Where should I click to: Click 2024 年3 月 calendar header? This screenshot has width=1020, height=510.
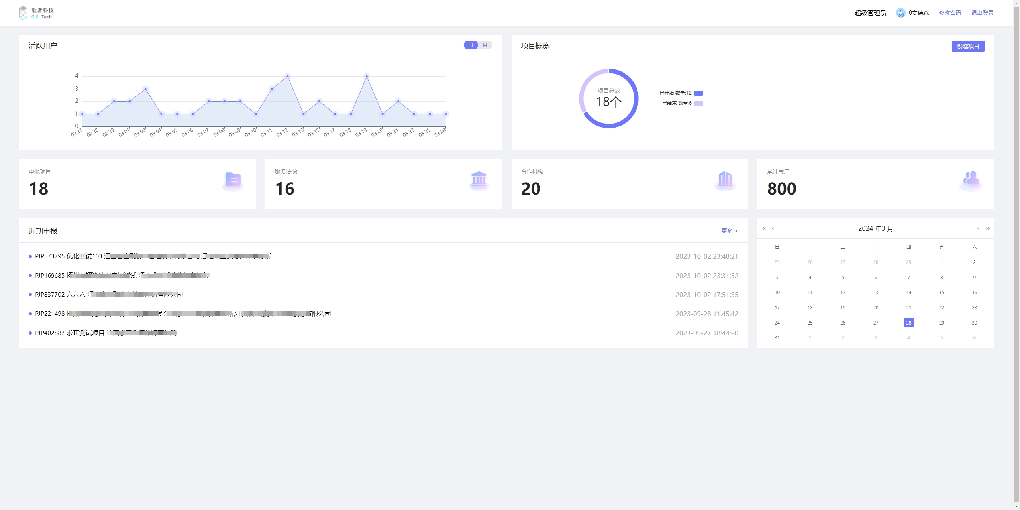tap(875, 228)
